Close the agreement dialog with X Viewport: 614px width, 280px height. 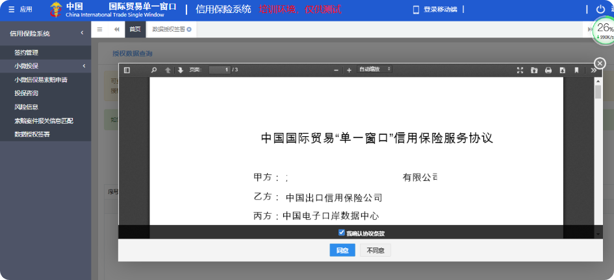pyautogui.click(x=600, y=63)
